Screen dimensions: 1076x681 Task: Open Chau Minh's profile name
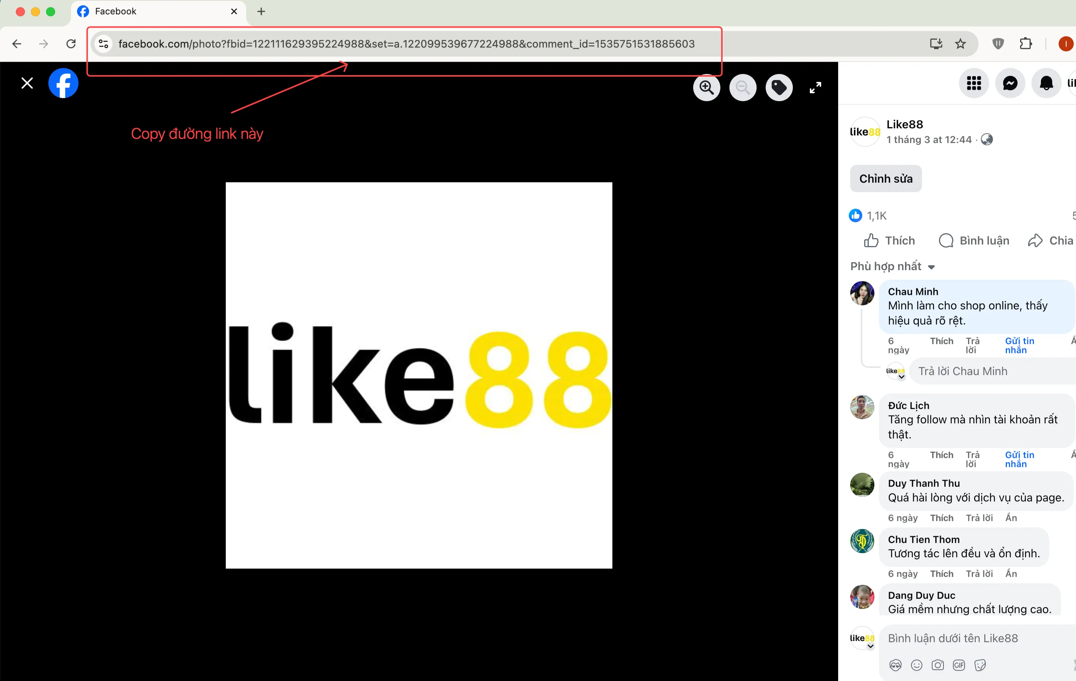913,292
